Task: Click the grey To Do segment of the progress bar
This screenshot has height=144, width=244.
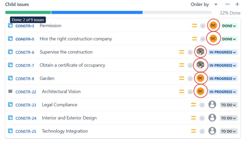Action: coord(177,13)
